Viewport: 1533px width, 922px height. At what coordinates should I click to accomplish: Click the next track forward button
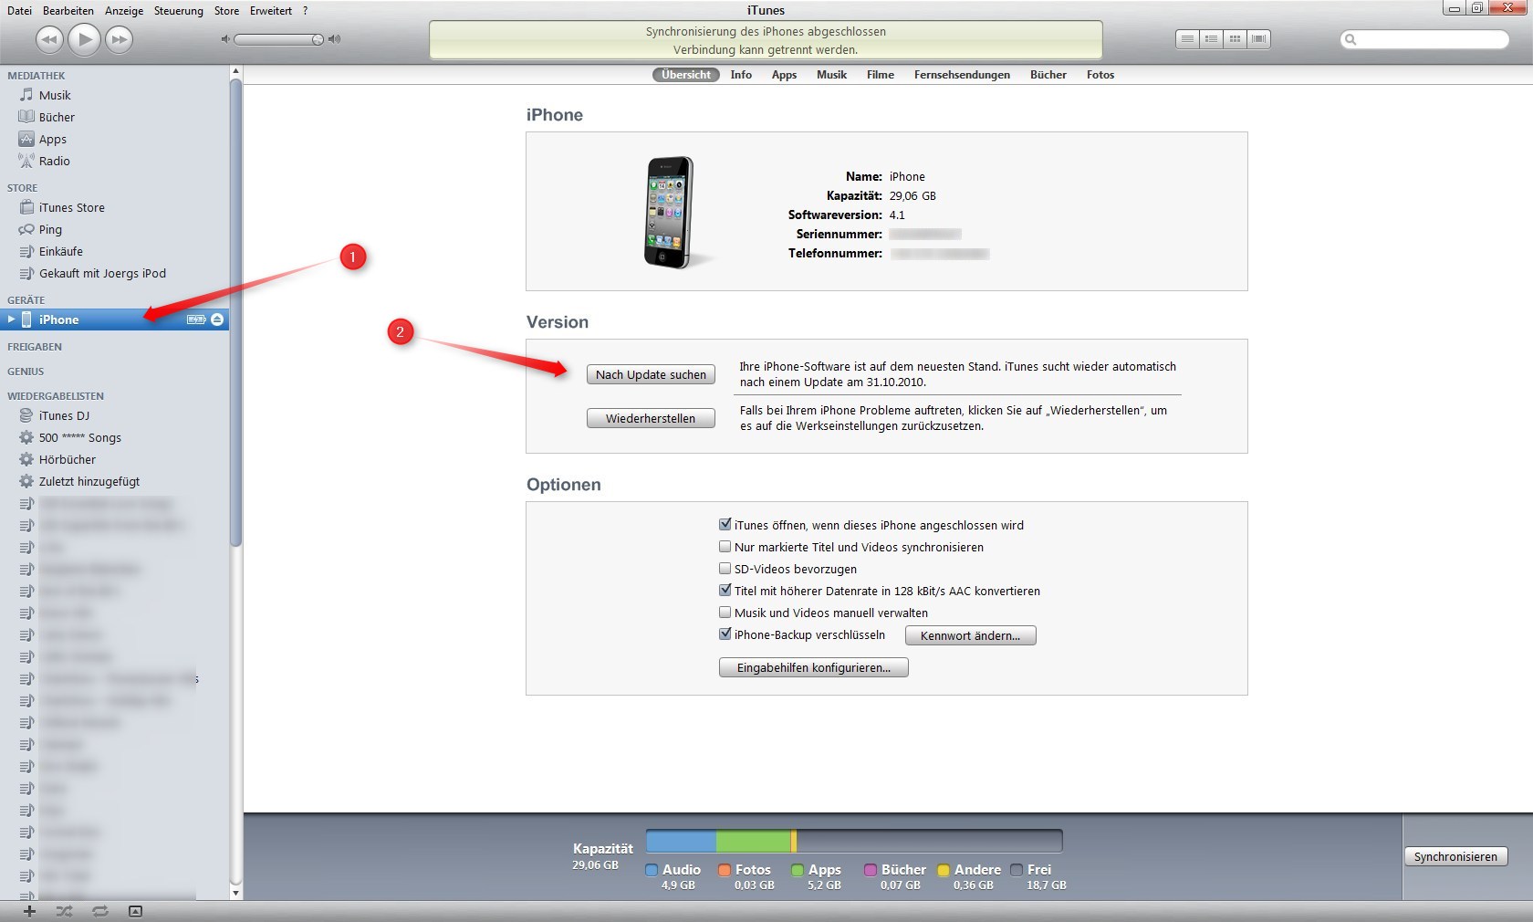119,39
